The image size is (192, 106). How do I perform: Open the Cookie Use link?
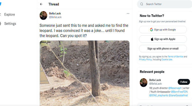pos(167,60)
